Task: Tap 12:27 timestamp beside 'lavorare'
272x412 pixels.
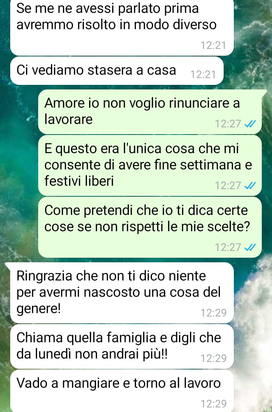Action: pyautogui.click(x=228, y=124)
